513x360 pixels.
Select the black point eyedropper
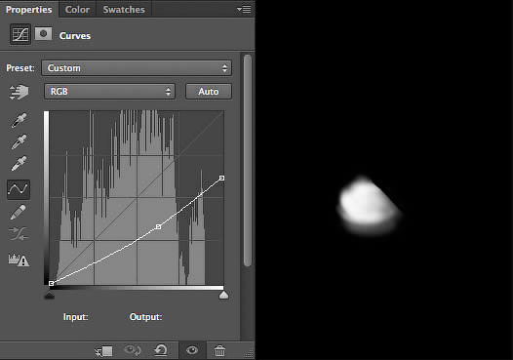[x=19, y=120]
